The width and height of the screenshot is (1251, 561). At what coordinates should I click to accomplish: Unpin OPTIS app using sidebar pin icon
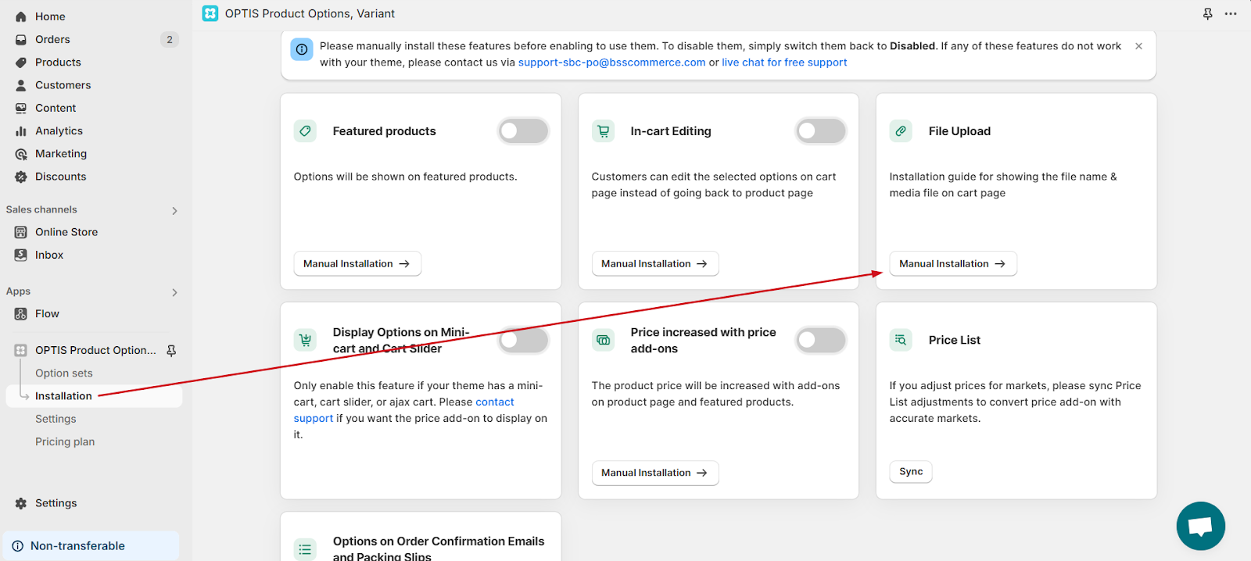(x=171, y=351)
